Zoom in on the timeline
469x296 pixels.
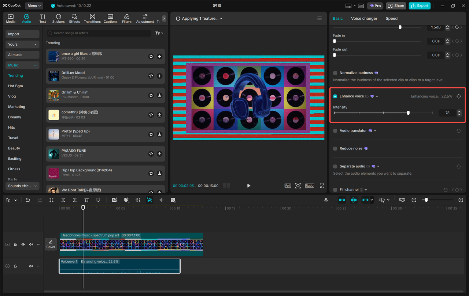461,200
